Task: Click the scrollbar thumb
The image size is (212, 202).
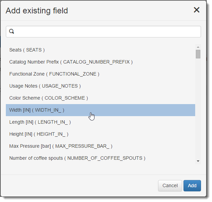Action: [198, 54]
